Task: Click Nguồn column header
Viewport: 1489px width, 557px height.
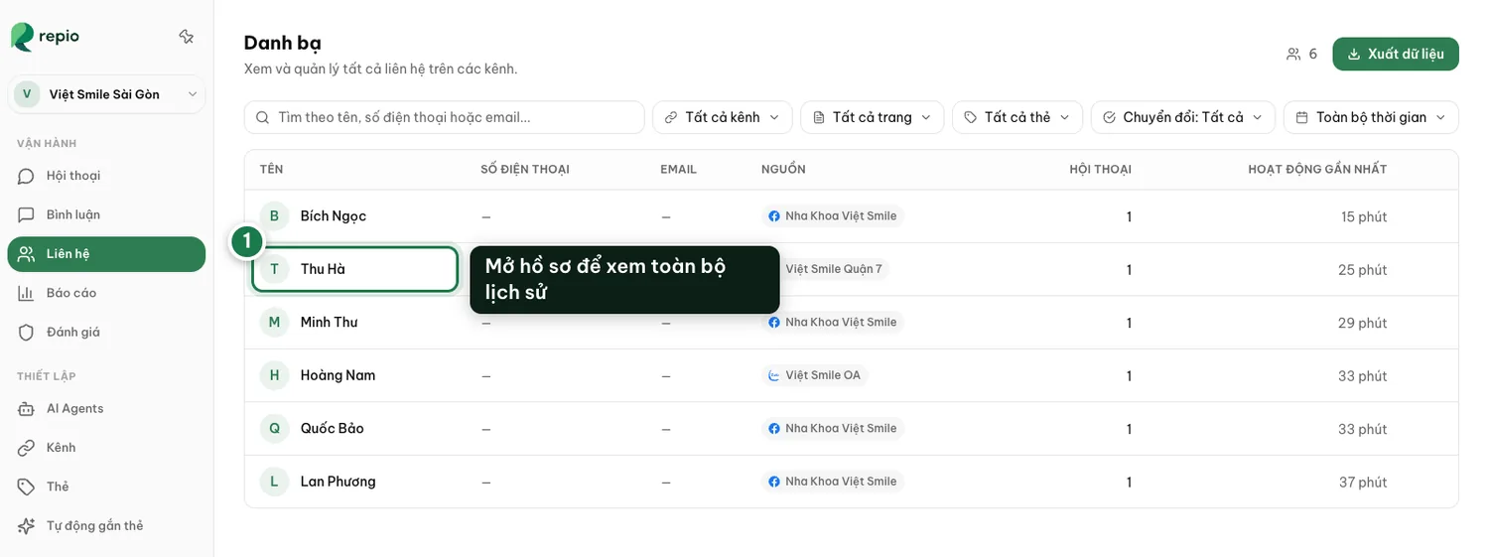Action: point(783,170)
